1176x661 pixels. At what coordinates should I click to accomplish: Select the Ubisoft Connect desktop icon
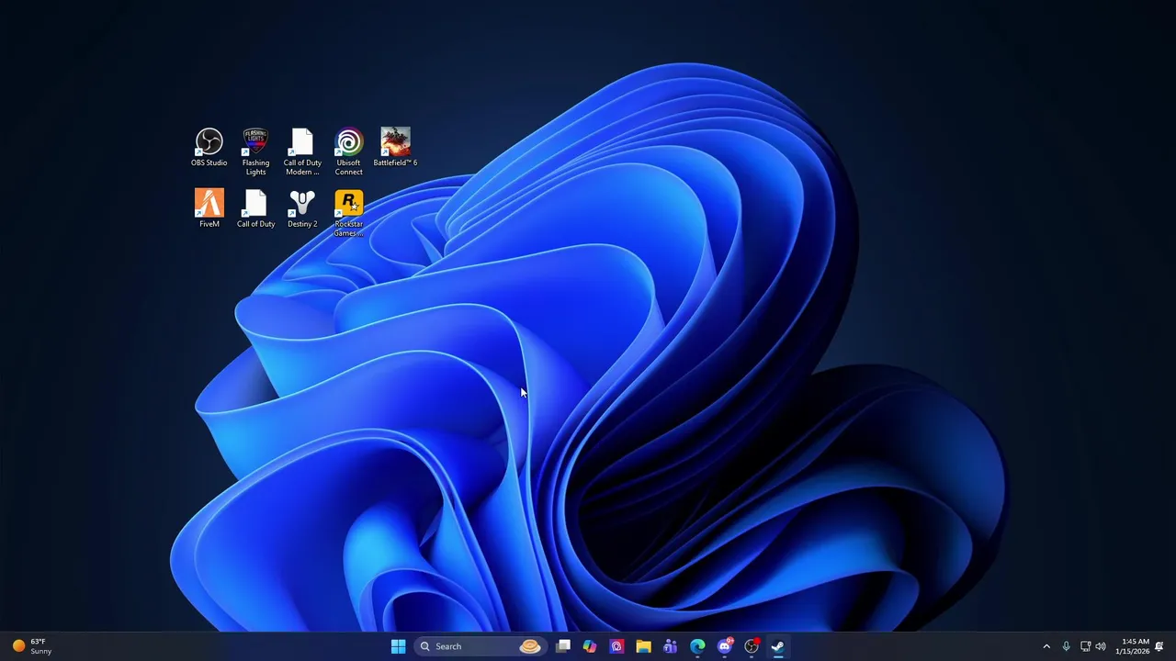point(349,151)
